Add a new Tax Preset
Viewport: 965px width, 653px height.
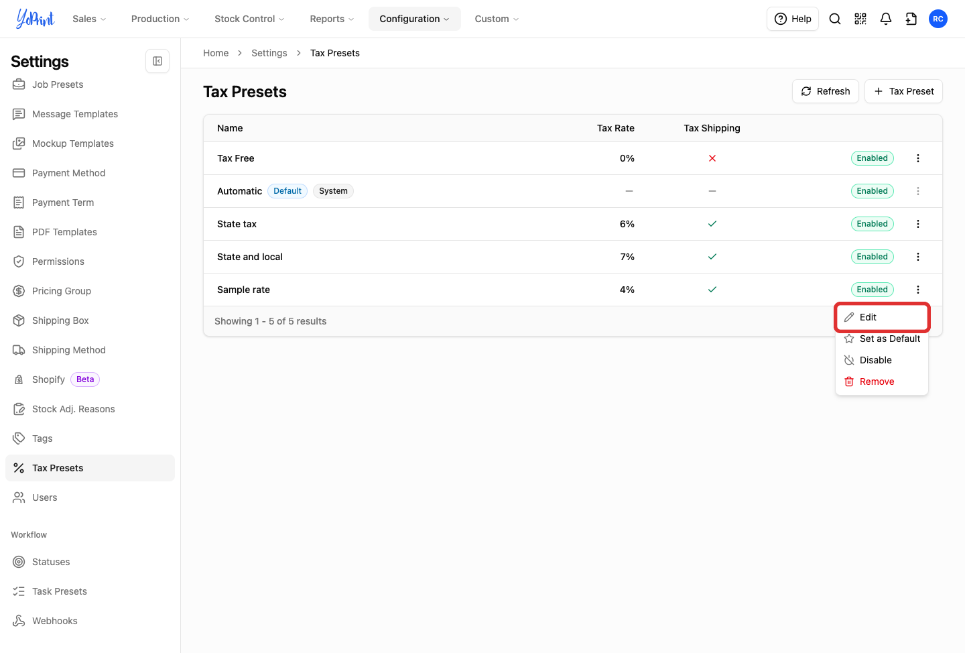point(903,91)
